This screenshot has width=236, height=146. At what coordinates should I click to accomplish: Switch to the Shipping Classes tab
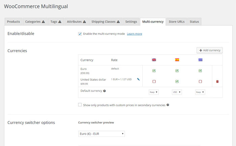(x=106, y=22)
